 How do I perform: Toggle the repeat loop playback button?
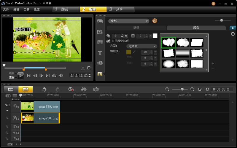54,75
